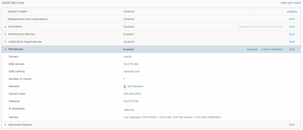Edit the Advanced Options

tap(292, 125)
